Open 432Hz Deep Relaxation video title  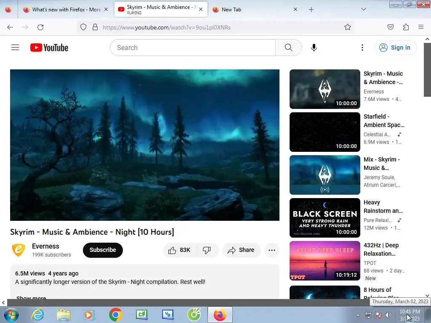381,249
